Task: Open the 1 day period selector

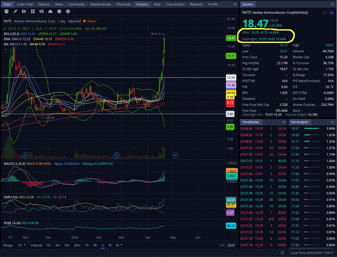Action: 62,21
